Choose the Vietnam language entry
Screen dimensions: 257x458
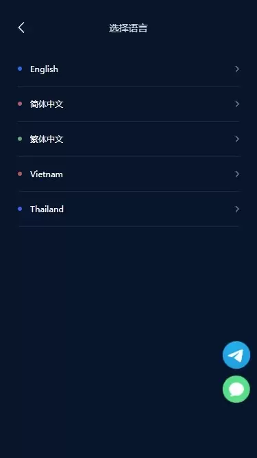[129, 174]
